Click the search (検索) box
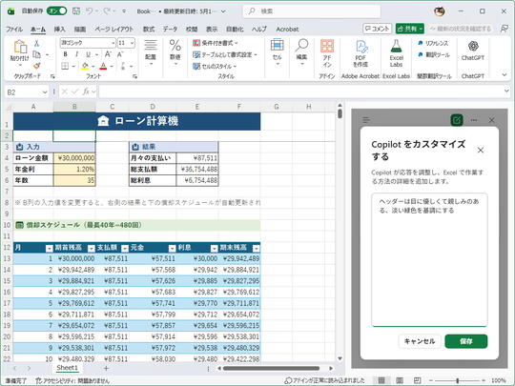This screenshot has height=386, width=515. [311, 11]
